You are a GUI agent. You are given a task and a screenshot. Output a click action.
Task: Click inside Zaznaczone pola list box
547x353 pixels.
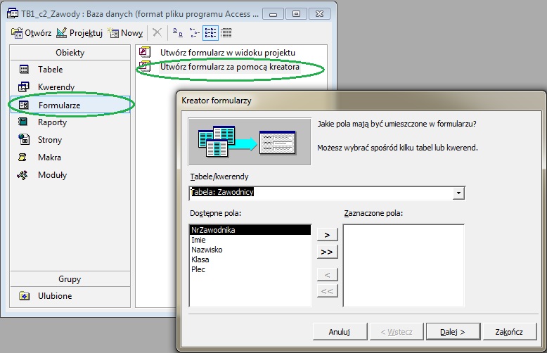point(404,265)
